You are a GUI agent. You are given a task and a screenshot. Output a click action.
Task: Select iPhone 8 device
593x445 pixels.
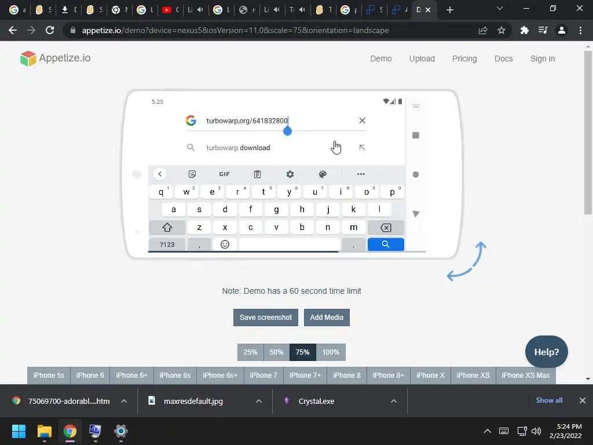347,375
